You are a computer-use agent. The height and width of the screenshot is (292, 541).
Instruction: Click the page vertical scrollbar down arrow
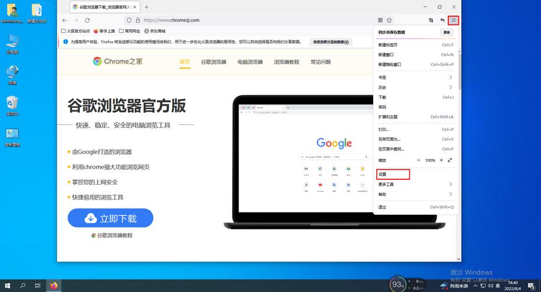coord(459,259)
